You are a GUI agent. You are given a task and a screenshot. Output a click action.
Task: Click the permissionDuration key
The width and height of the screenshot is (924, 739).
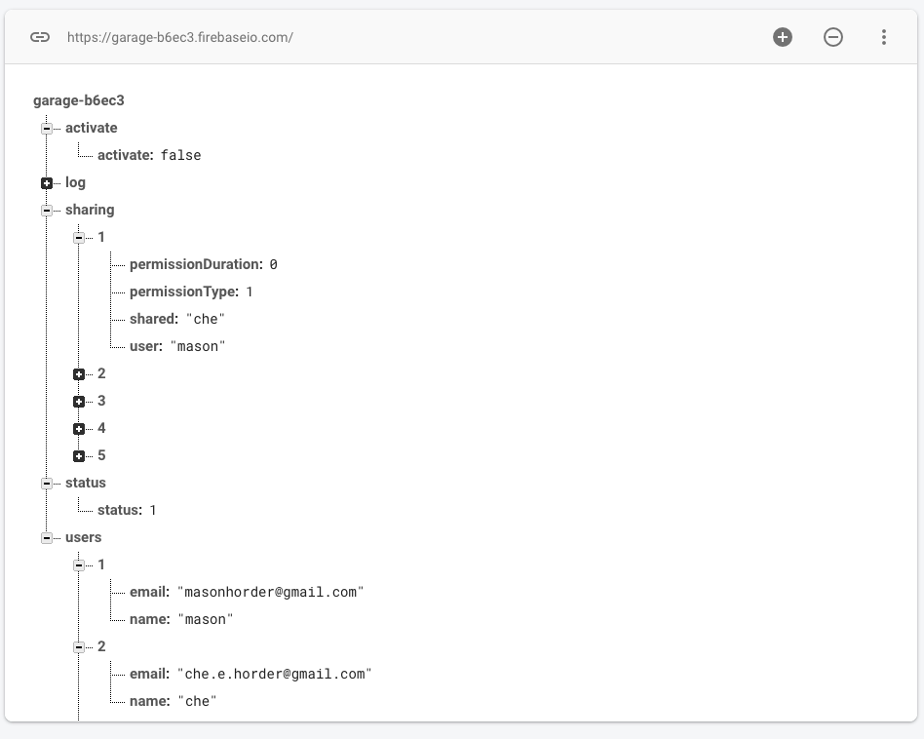tap(196, 264)
